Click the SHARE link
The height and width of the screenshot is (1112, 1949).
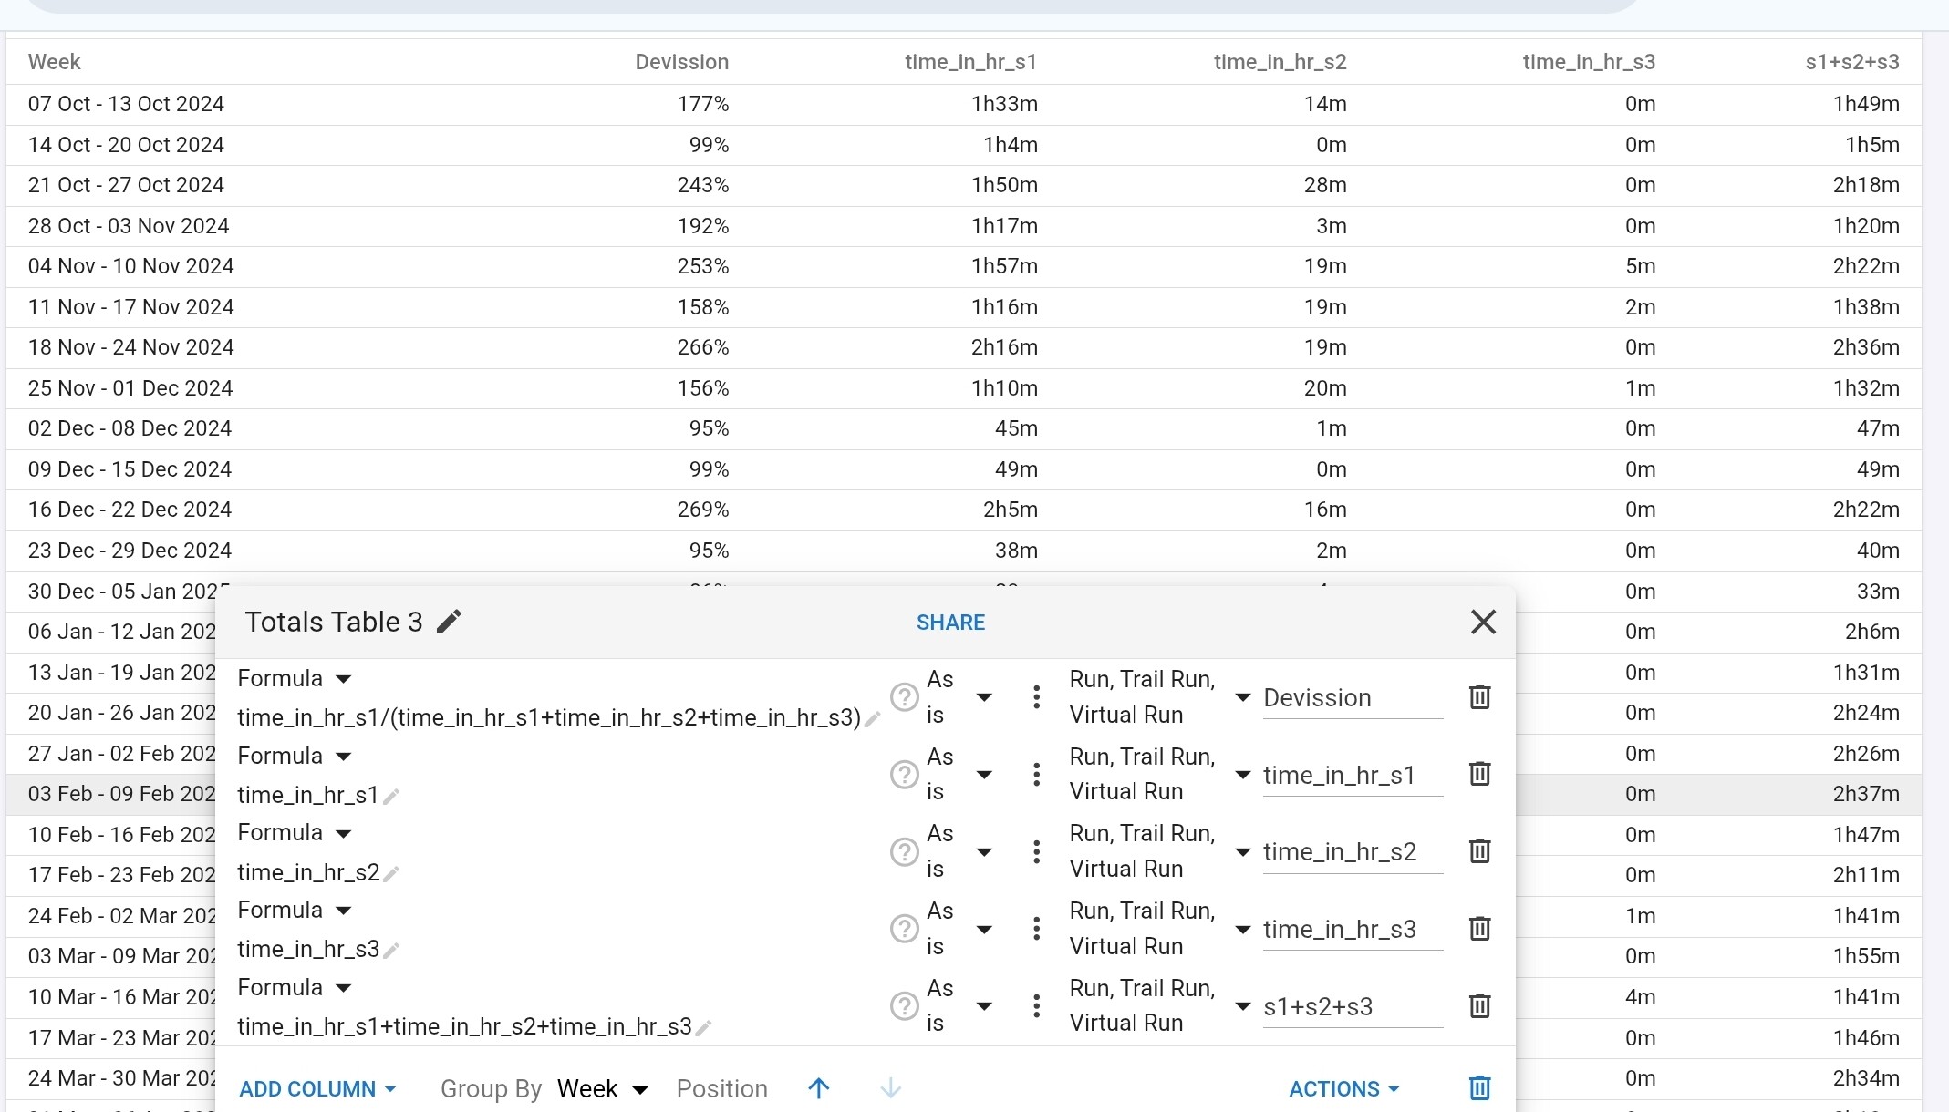(950, 623)
